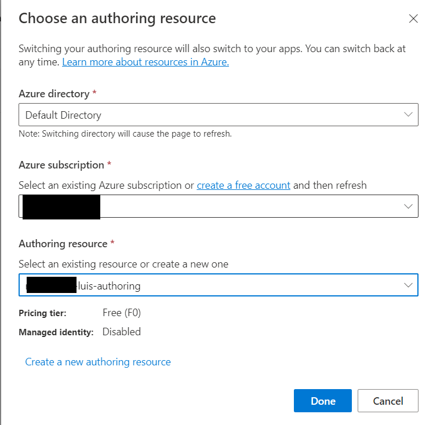This screenshot has width=433, height=425.
Task: Click the 'Azure subscription' field label
Action: 61,165
